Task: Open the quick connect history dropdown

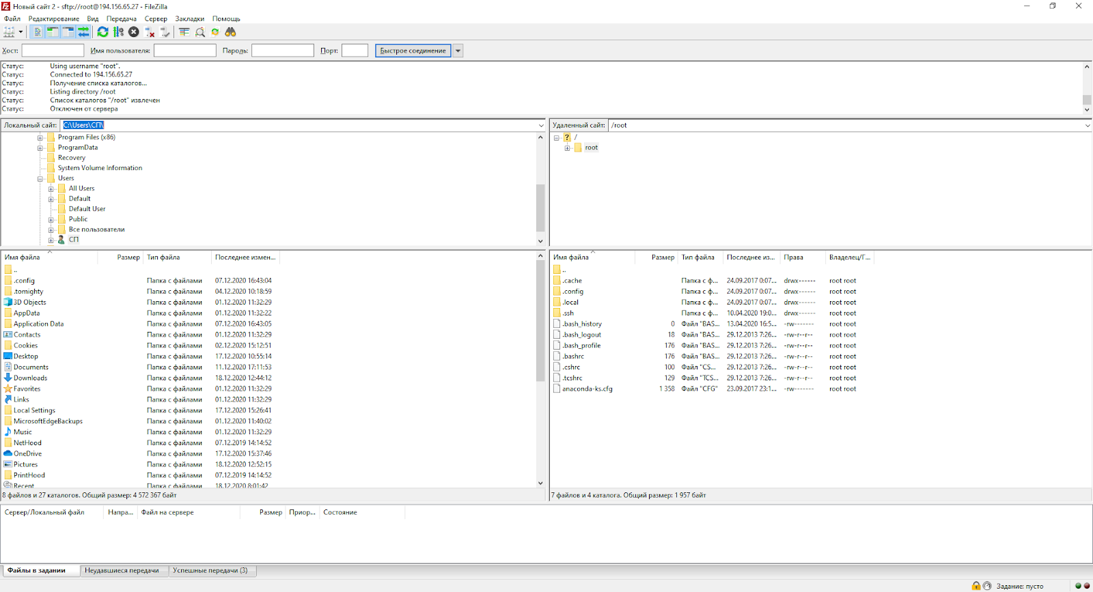Action: coord(458,51)
